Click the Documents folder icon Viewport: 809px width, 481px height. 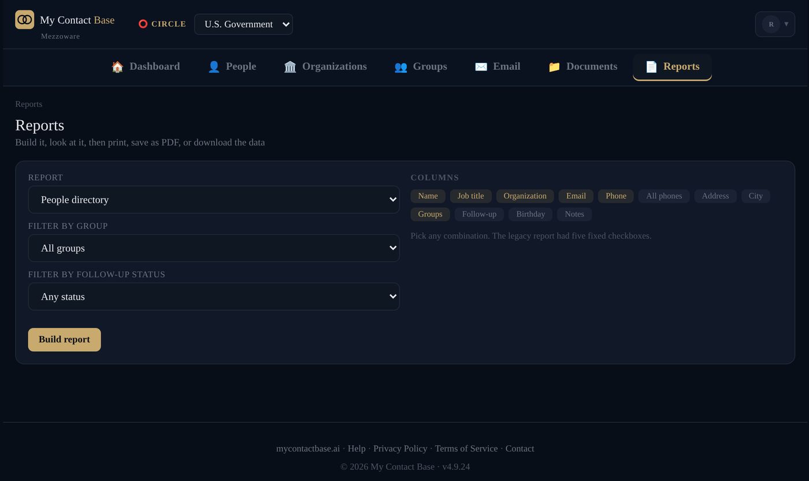click(554, 67)
